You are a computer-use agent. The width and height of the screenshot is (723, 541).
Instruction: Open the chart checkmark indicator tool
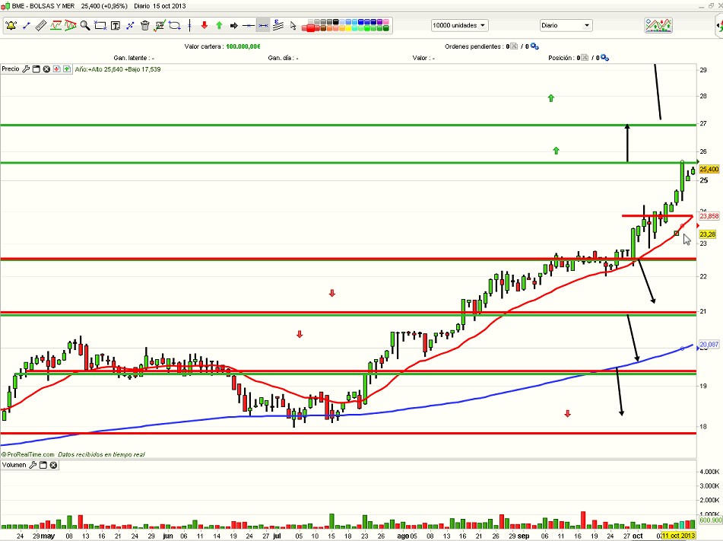coord(160,25)
